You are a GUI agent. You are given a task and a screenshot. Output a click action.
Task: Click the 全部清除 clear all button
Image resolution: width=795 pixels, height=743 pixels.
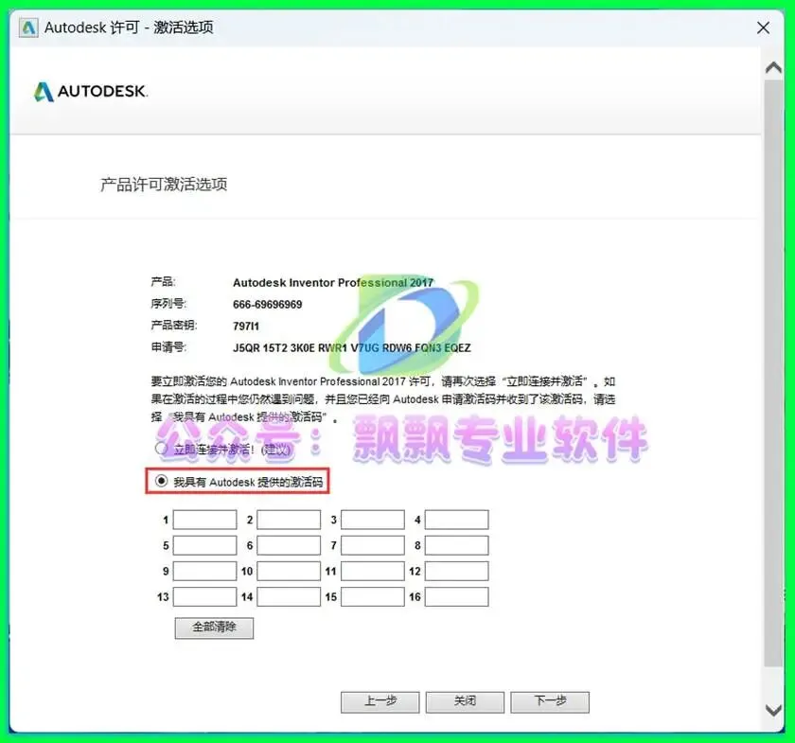click(x=214, y=628)
